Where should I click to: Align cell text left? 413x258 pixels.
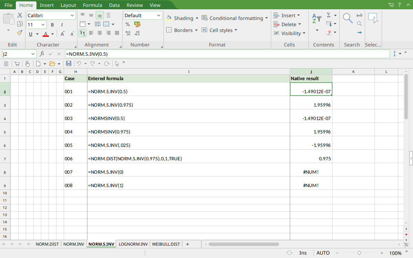(x=91, y=33)
